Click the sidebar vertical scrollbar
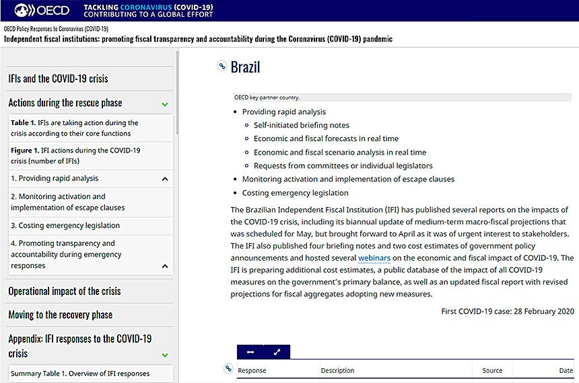 (177, 94)
